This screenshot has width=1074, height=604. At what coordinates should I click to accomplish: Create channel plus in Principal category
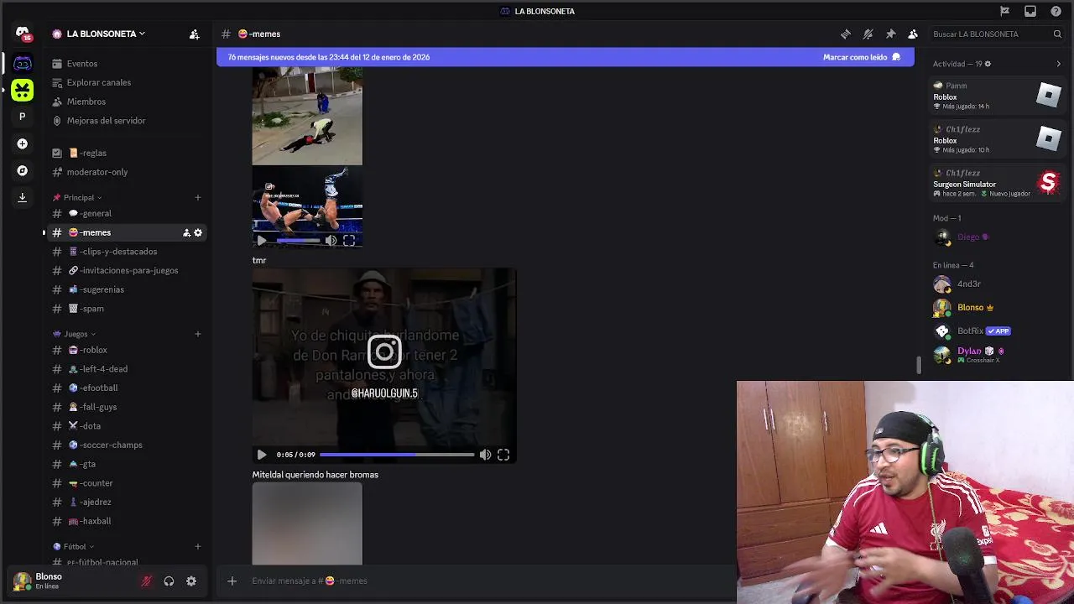coord(198,198)
